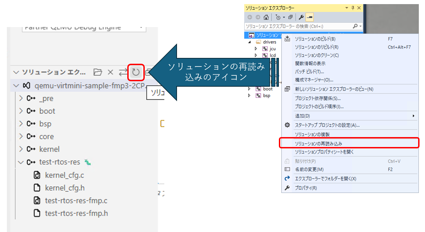This screenshot has width=425, height=232.
Task: Select the Open Folder icon in Solution Explorer toolbar
Action: [98, 72]
